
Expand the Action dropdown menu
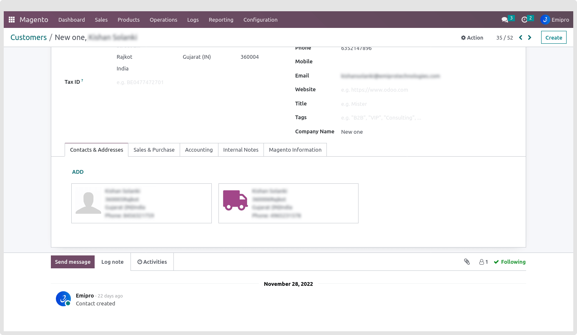pyautogui.click(x=472, y=37)
